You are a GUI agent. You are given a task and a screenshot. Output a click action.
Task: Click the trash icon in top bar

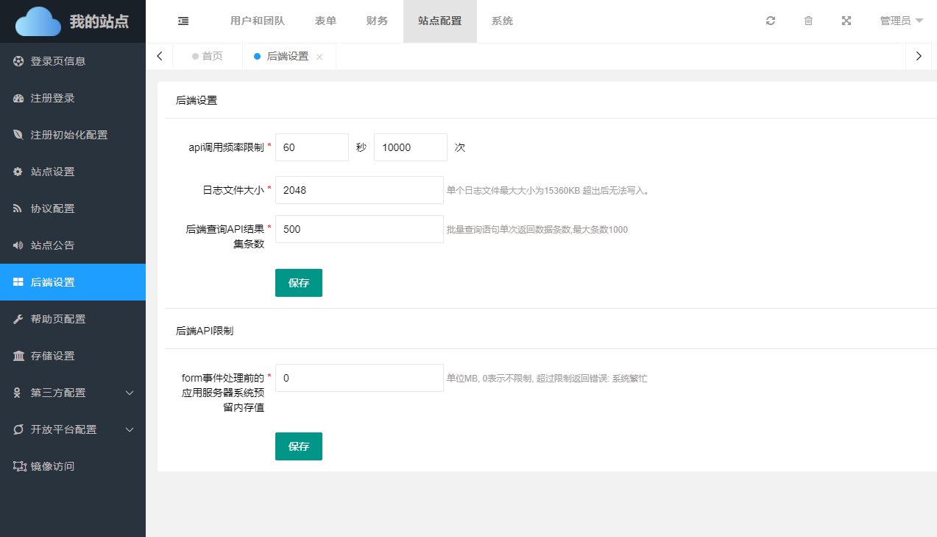tap(808, 21)
